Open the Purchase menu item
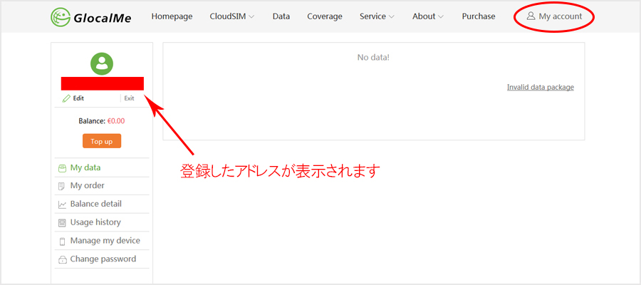The height and width of the screenshot is (285, 641). point(479,16)
